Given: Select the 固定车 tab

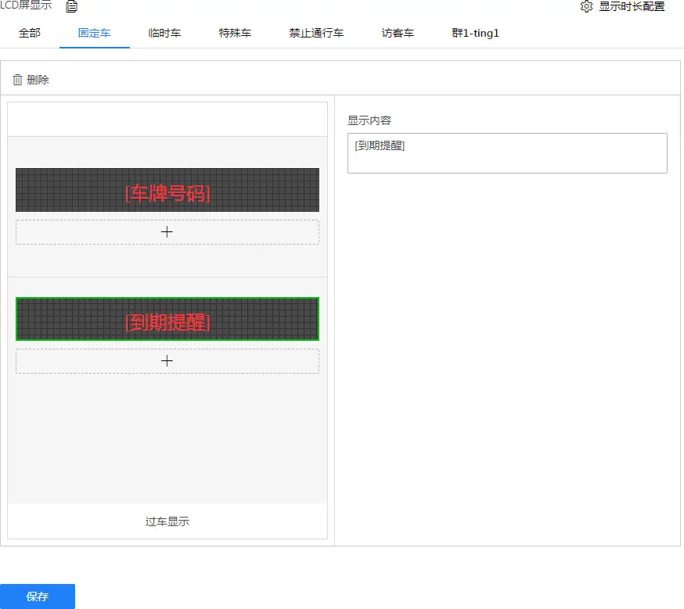Looking at the screenshot, I should click(x=94, y=33).
